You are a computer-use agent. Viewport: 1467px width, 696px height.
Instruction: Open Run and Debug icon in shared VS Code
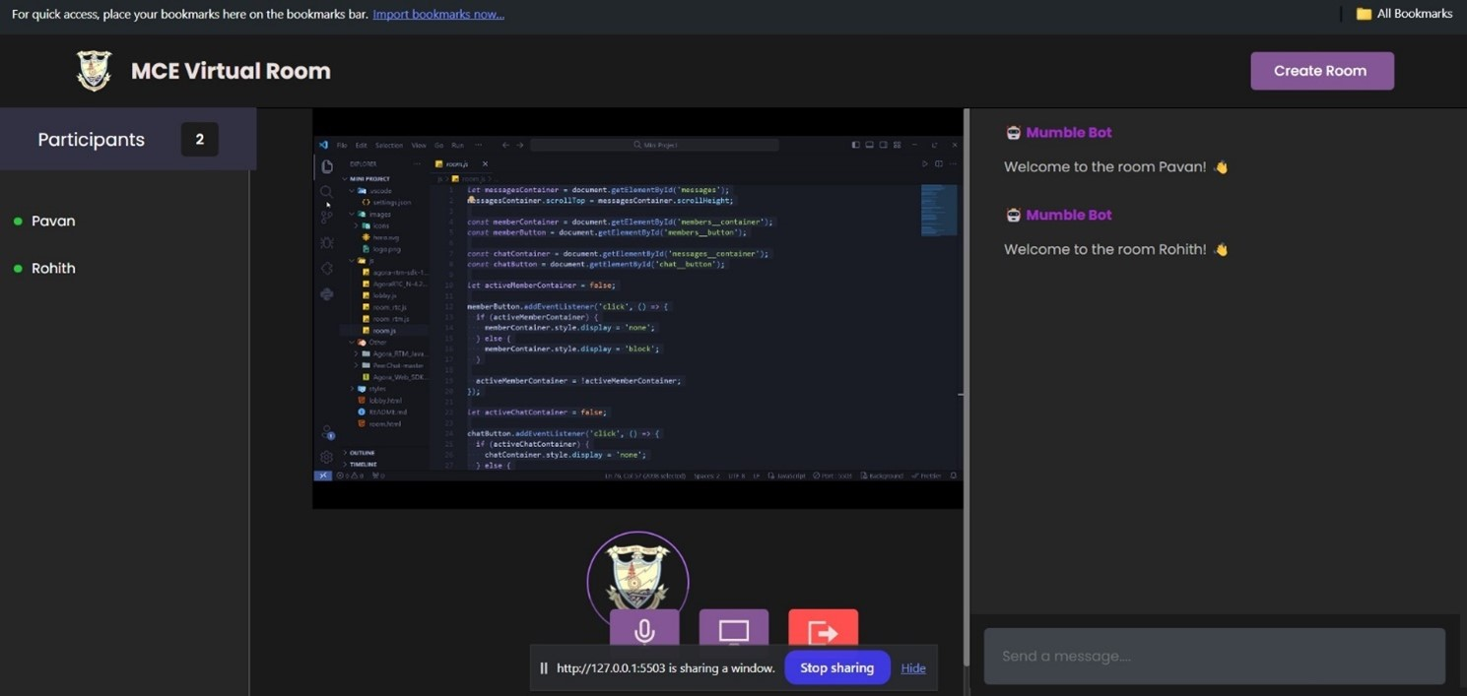point(326,242)
